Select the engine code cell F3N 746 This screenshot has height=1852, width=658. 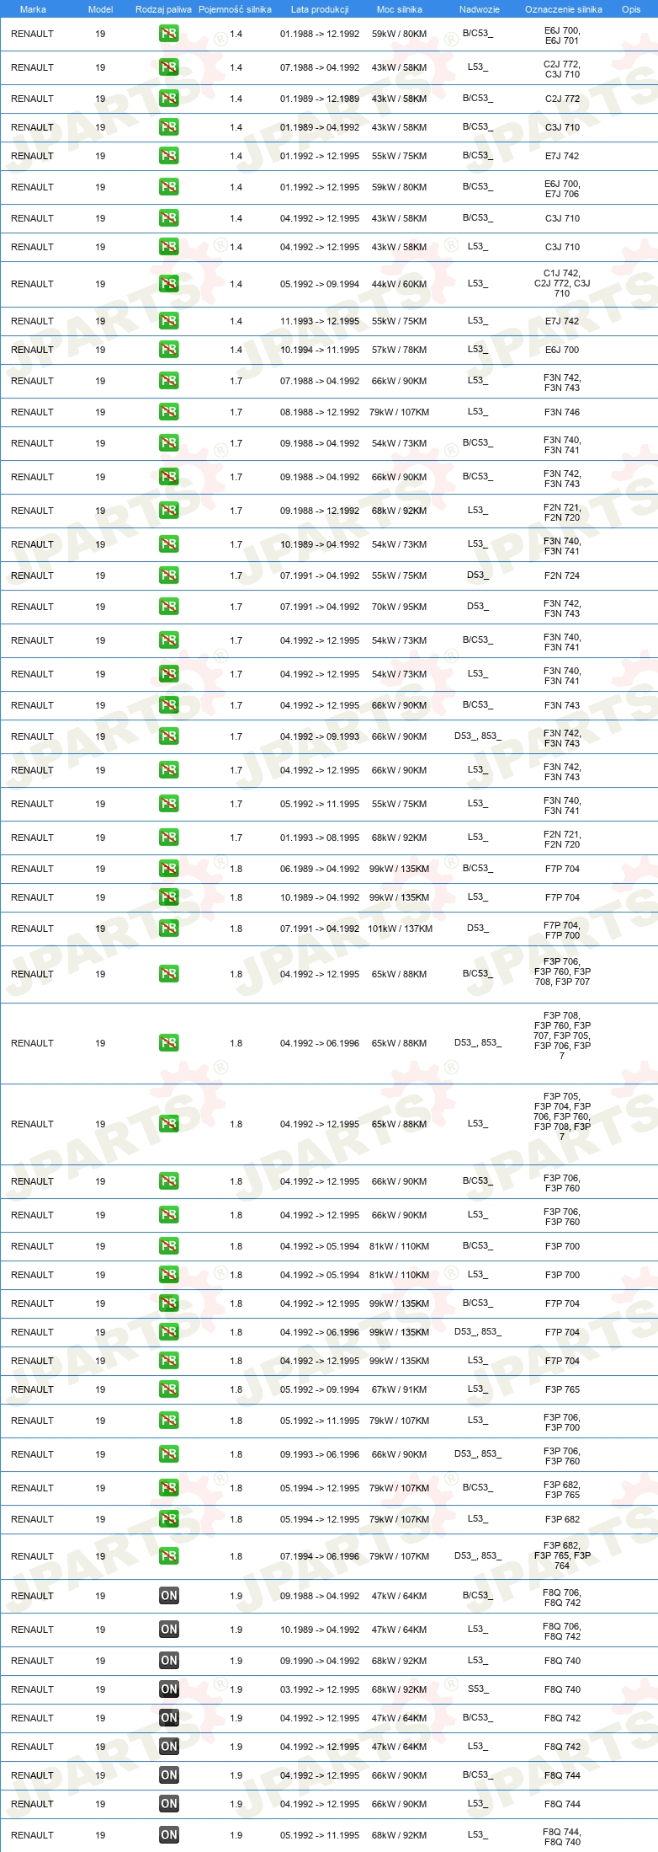[562, 412]
